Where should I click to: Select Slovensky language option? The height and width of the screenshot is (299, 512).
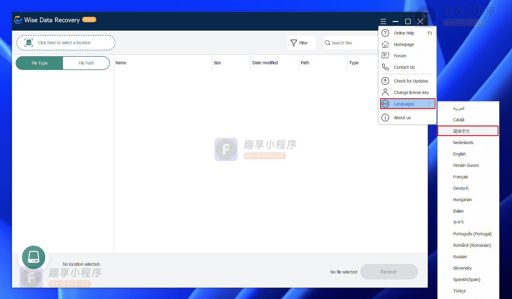pyautogui.click(x=468, y=268)
